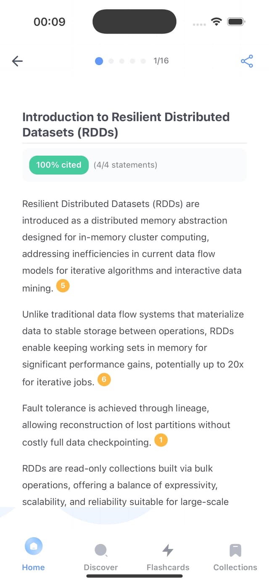The image size is (269, 583).
Task: Open citation 1 after checkpointing statement
Action: click(x=161, y=440)
